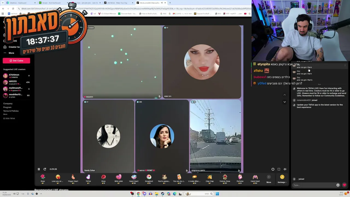Send the Doughnut gift
This screenshot has width=350, height=197.
(149, 179)
